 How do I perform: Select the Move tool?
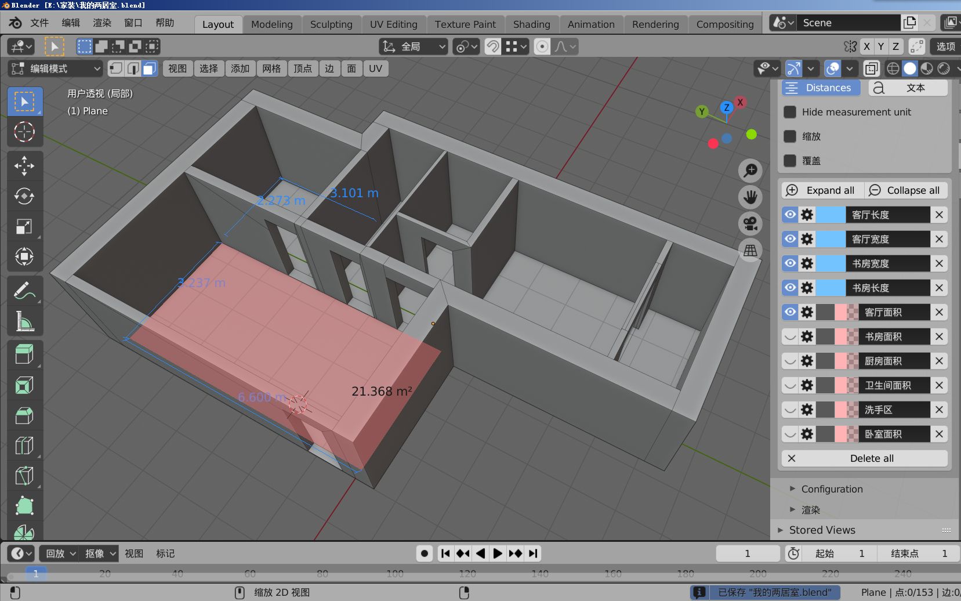tap(24, 165)
